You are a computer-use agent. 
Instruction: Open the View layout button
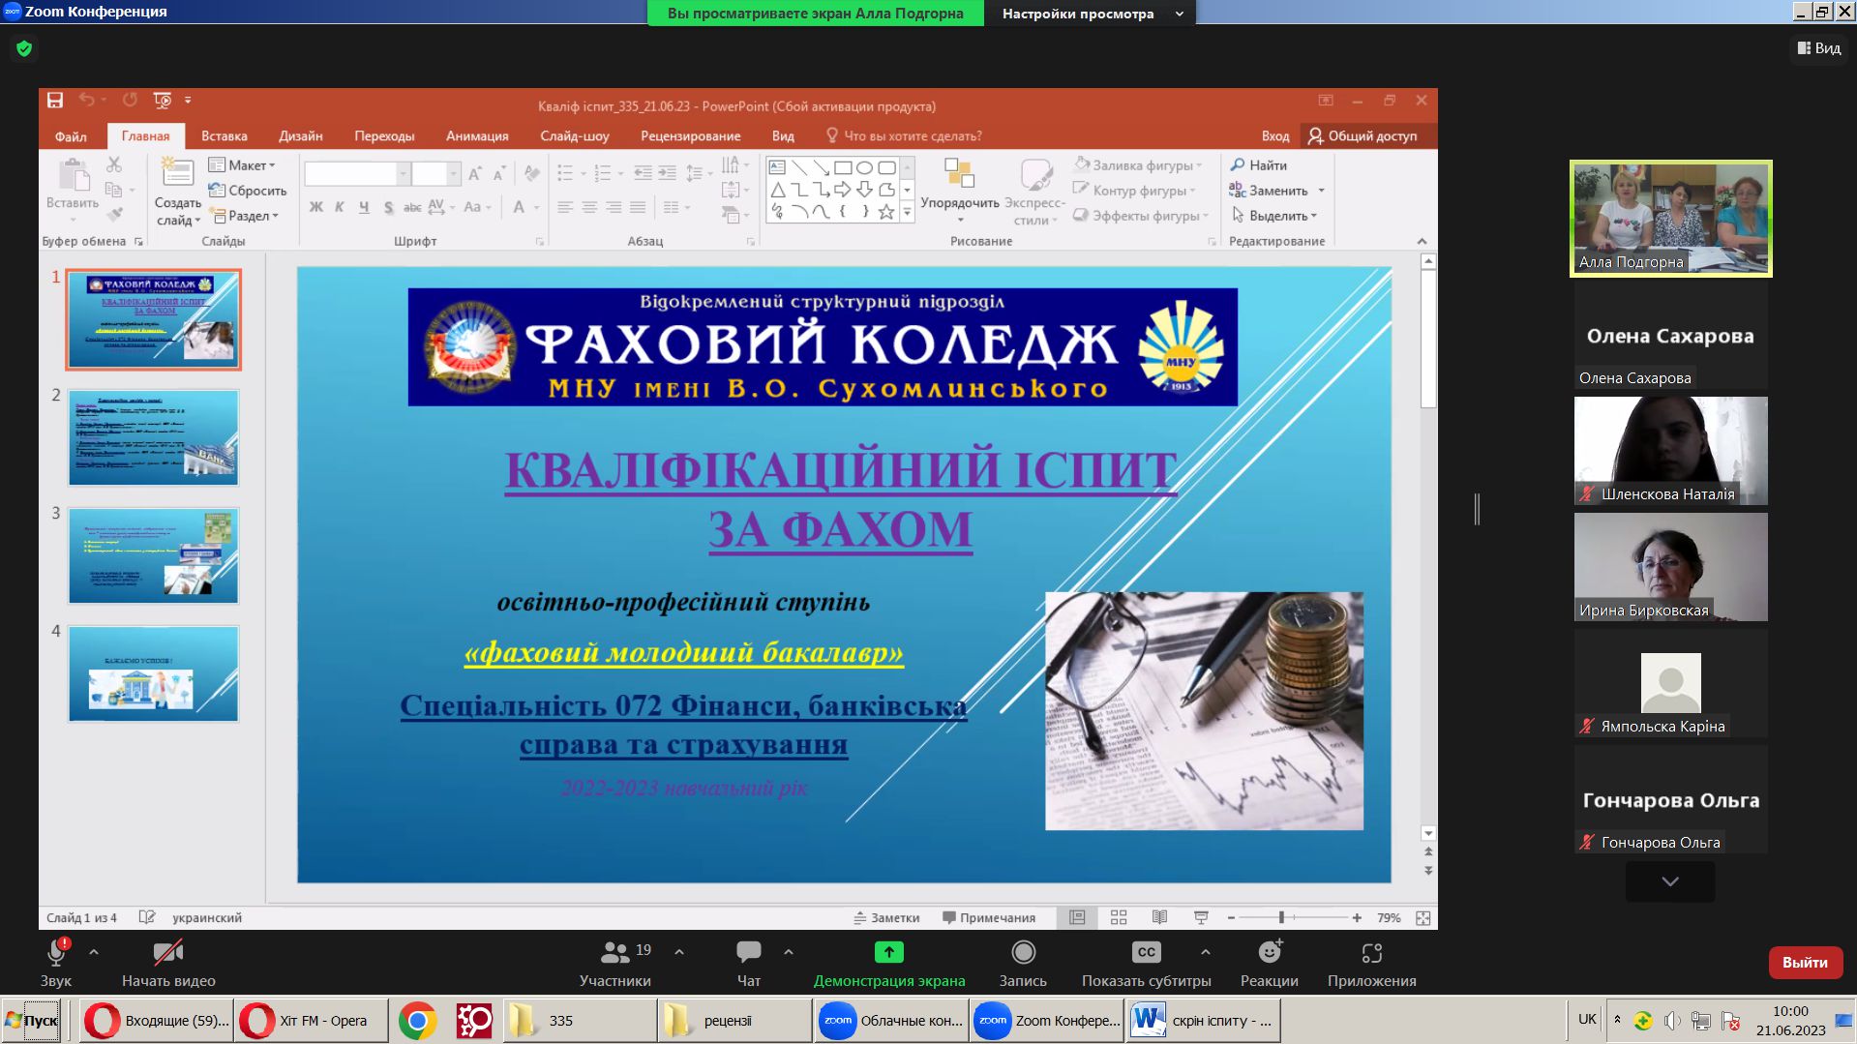(1819, 48)
